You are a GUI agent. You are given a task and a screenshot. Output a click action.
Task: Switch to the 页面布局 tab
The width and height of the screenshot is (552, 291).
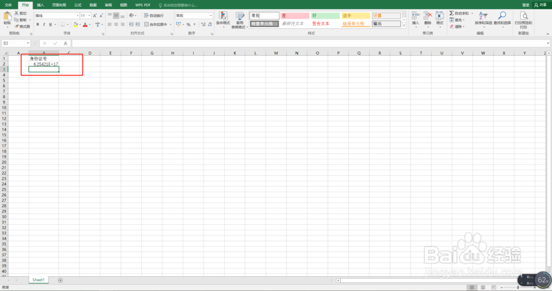point(59,5)
